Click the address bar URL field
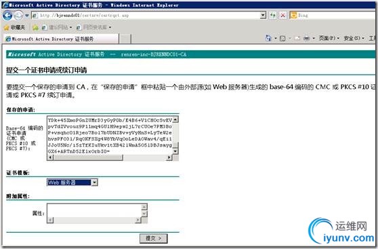The height and width of the screenshot is (249, 378). [x=146, y=16]
